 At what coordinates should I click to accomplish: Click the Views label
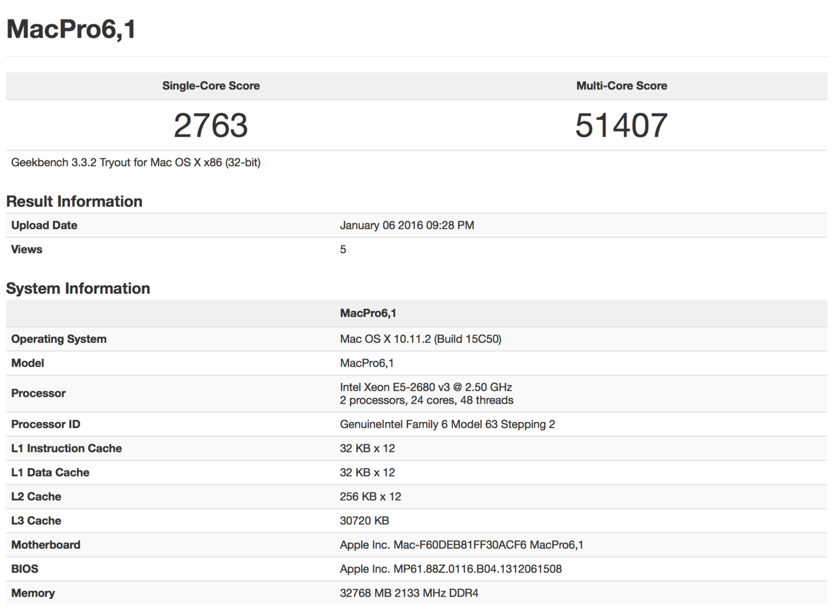(x=27, y=249)
